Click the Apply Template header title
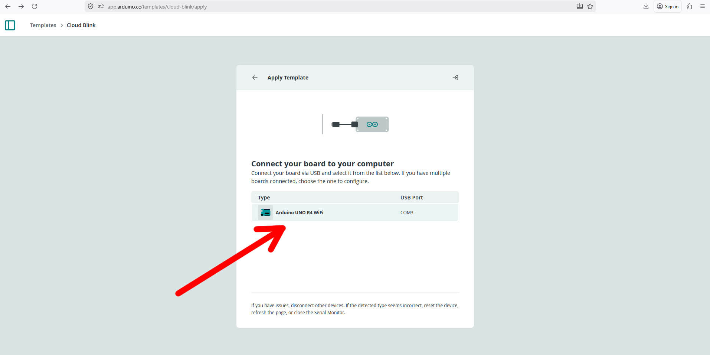710x355 pixels. (288, 78)
